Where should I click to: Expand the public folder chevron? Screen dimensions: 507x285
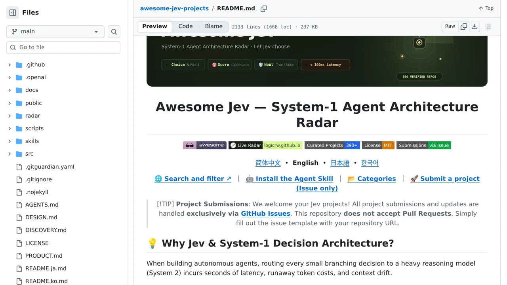click(x=10, y=103)
